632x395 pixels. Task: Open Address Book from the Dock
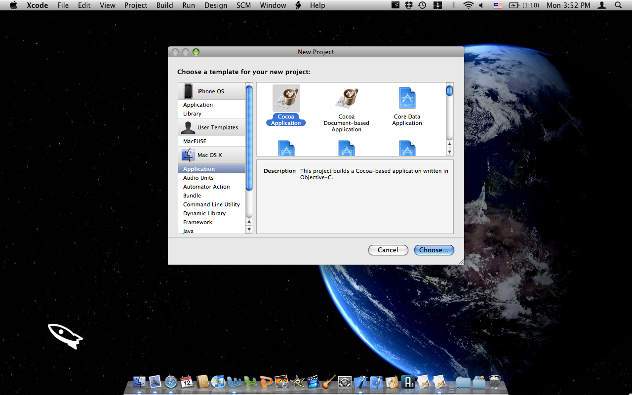[x=202, y=382]
